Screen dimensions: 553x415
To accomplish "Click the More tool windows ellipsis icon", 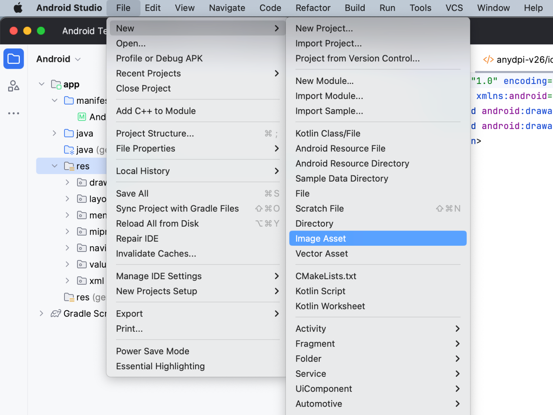I will (14, 113).
